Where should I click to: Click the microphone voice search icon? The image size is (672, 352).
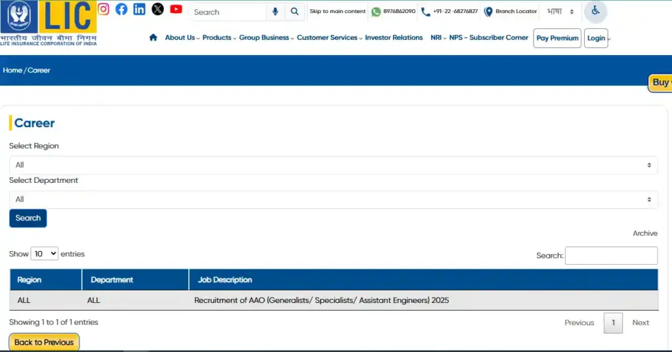pos(275,12)
